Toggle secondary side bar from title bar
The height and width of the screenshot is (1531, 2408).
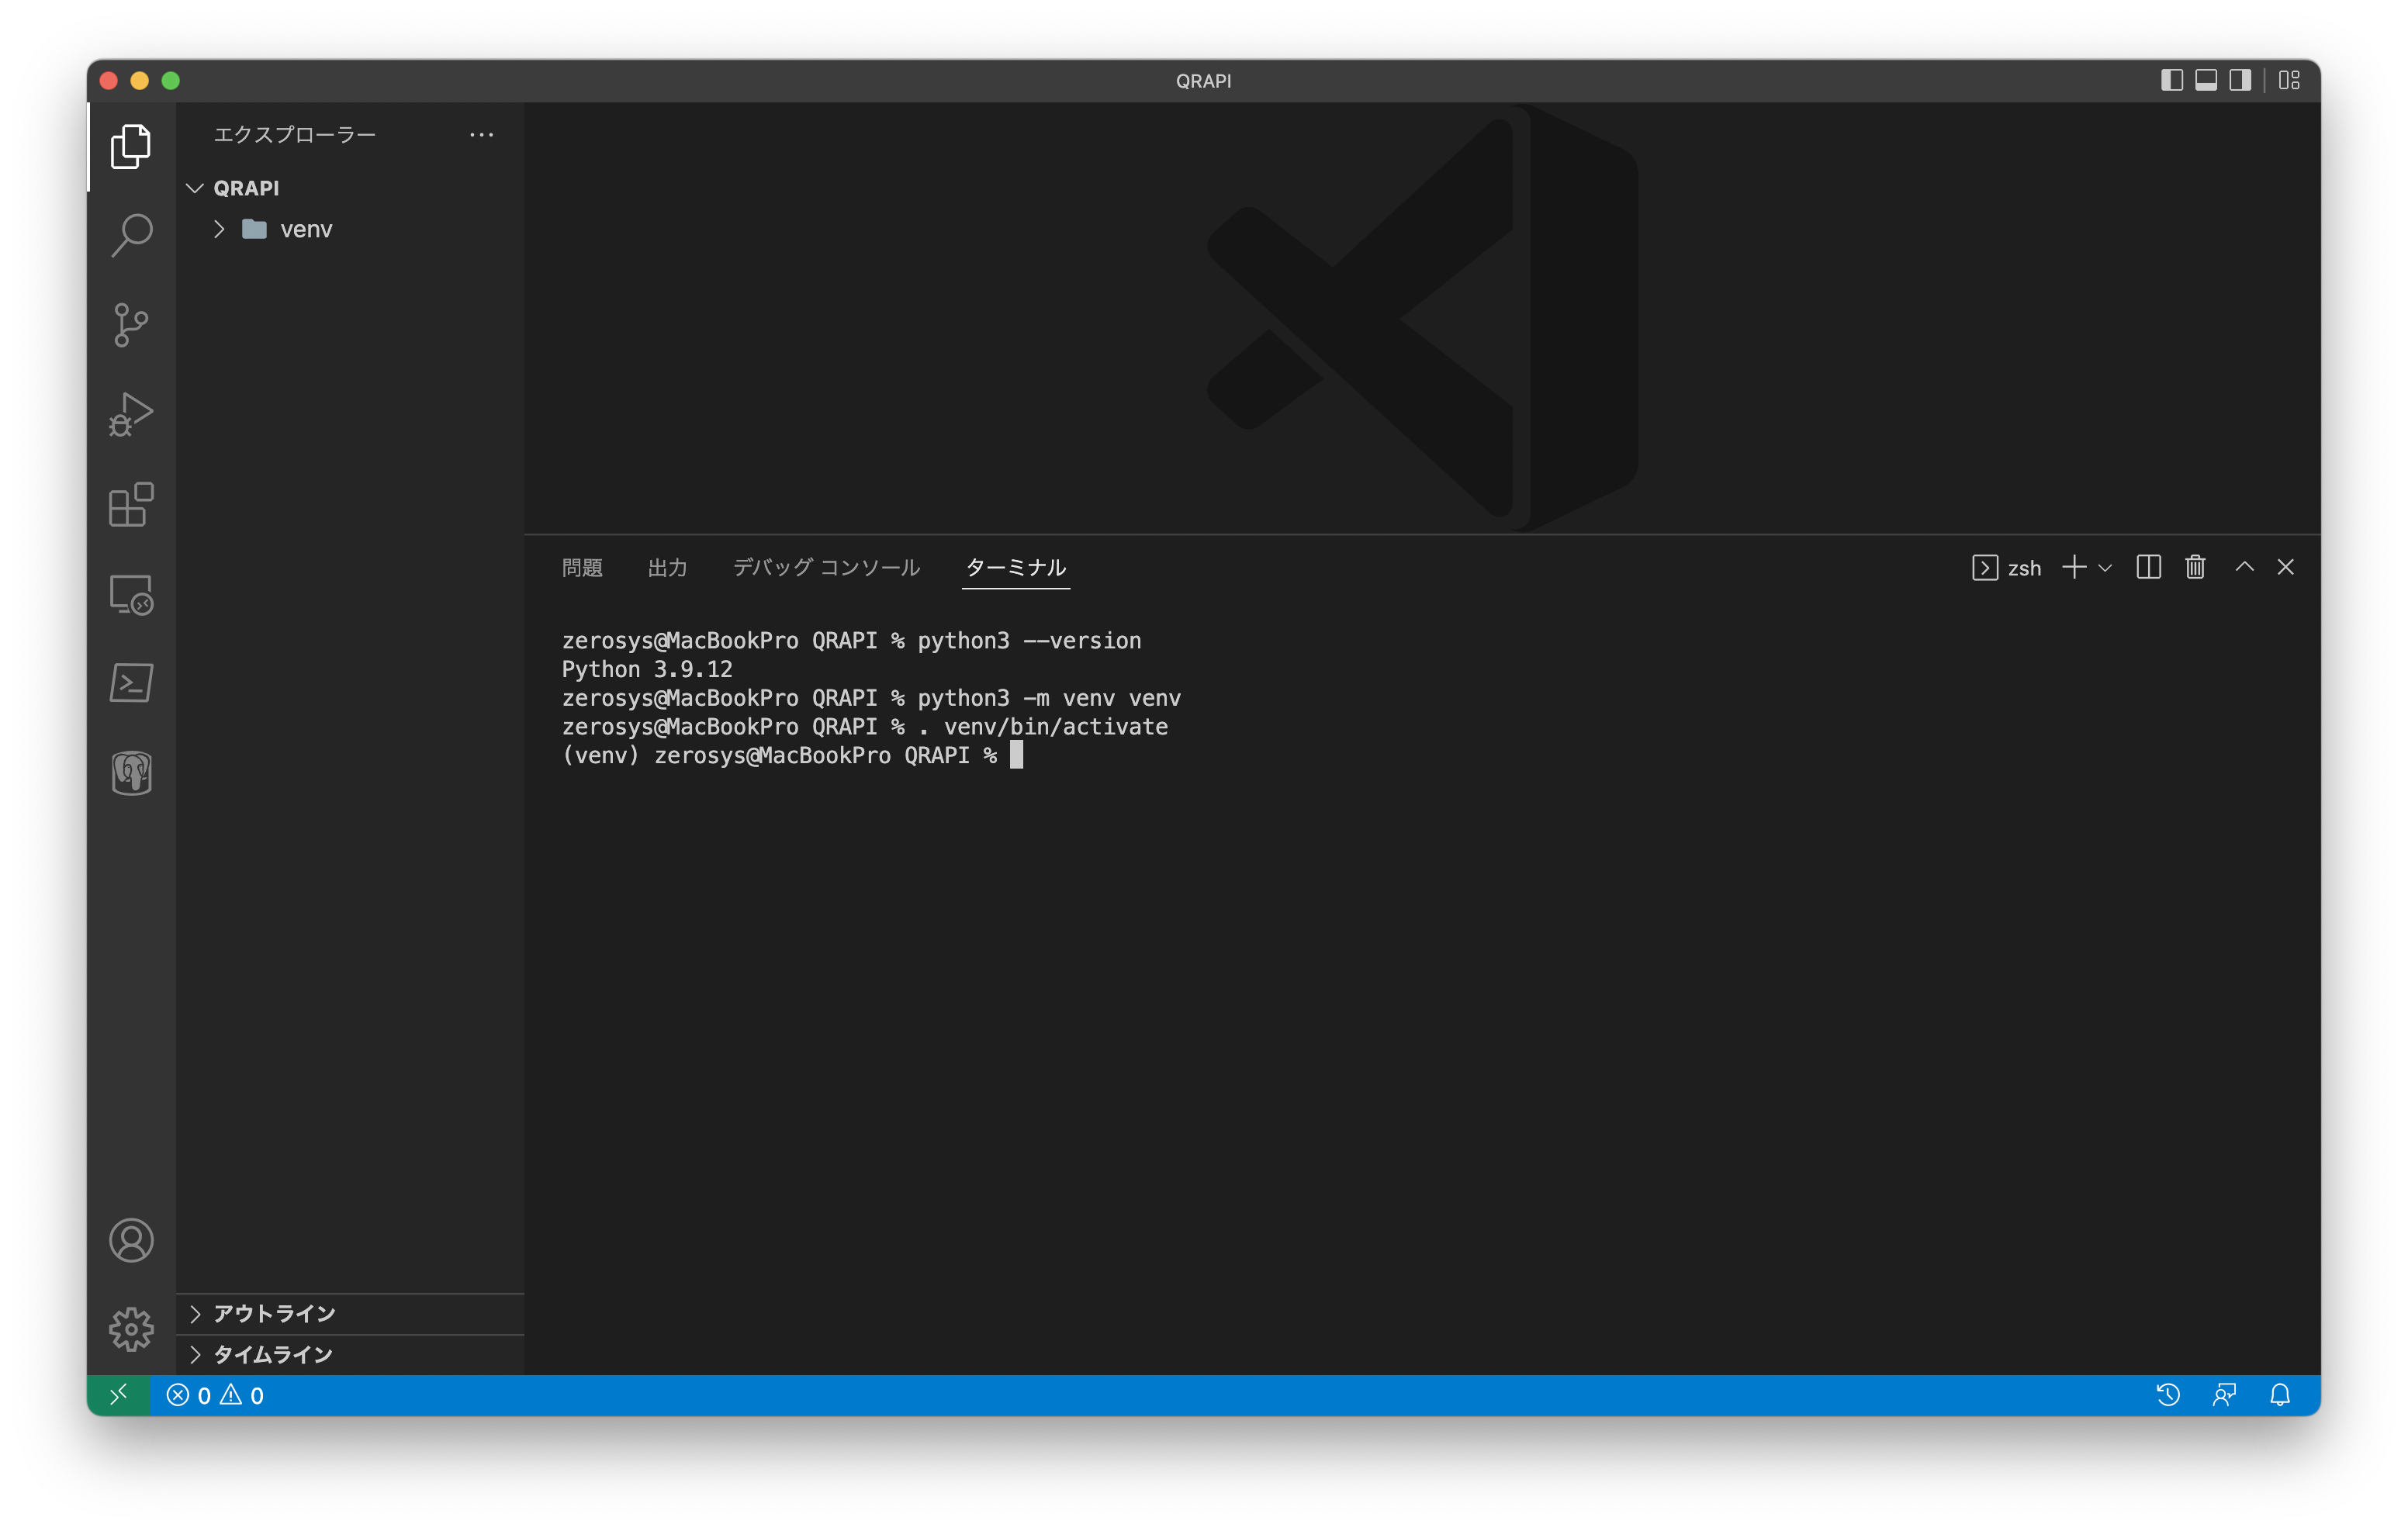tap(2240, 80)
